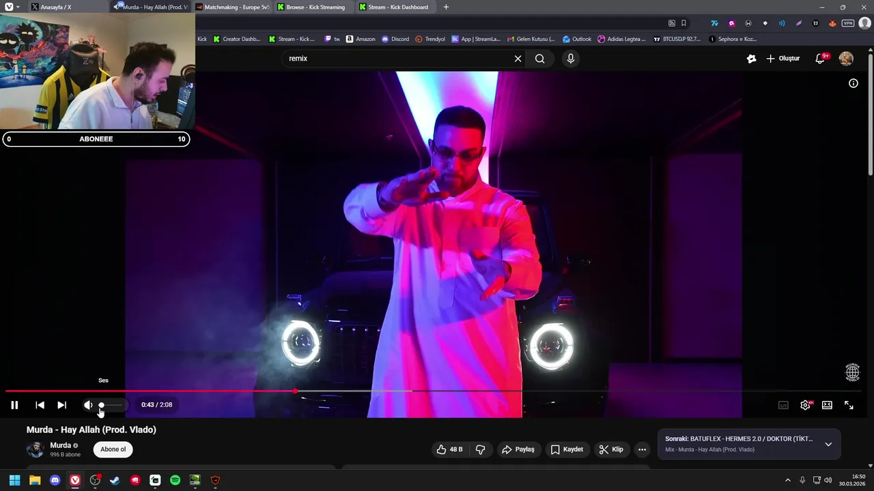874x491 pixels.
Task: Open more actions three dots
Action: coord(642,449)
